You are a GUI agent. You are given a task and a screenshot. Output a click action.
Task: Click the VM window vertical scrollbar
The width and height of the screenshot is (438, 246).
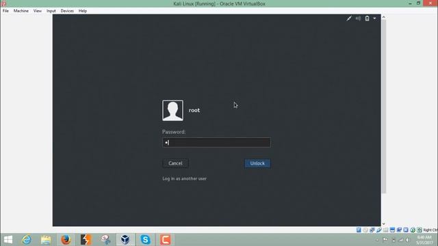tap(384, 107)
